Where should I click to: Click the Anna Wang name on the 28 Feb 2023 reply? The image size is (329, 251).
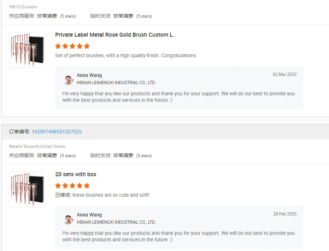tap(89, 215)
